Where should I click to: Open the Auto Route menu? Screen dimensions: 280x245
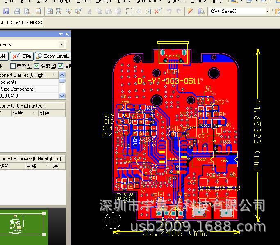tap(148, 1)
